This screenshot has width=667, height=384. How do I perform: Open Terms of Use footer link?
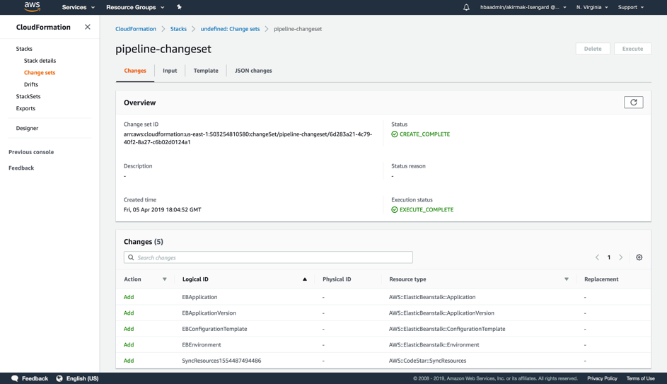click(640, 378)
